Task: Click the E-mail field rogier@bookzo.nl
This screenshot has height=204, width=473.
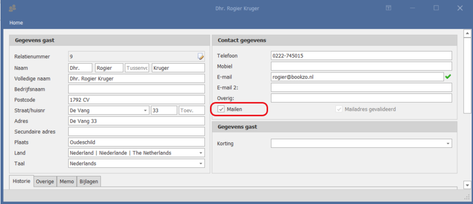Action: pyautogui.click(x=357, y=76)
